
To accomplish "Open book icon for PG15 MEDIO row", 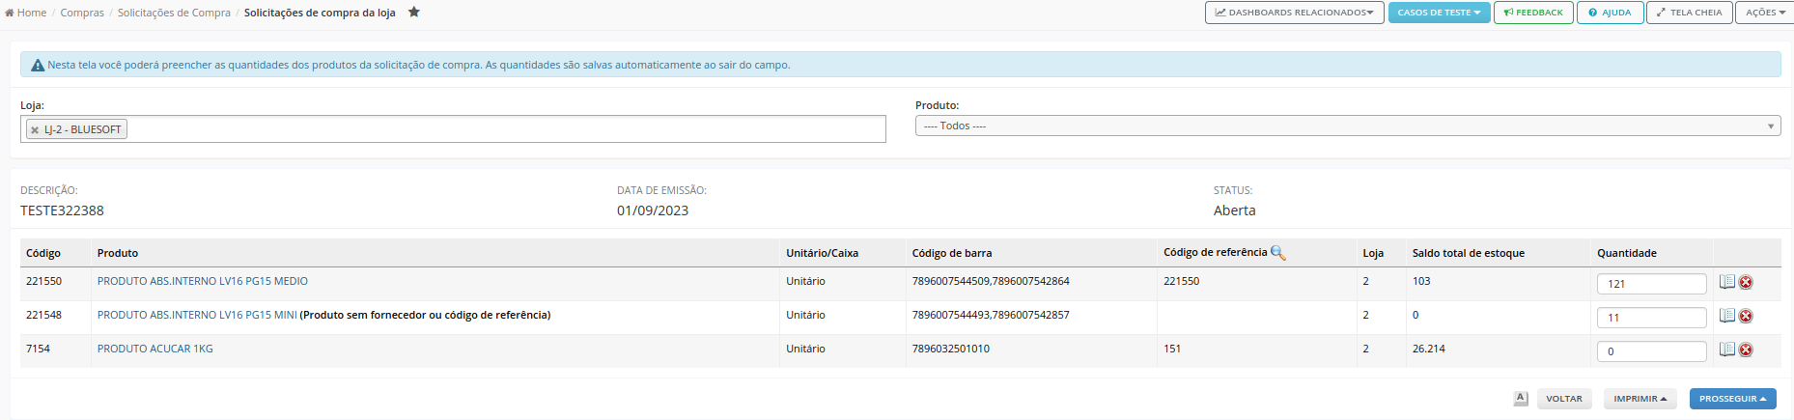I will [1727, 282].
